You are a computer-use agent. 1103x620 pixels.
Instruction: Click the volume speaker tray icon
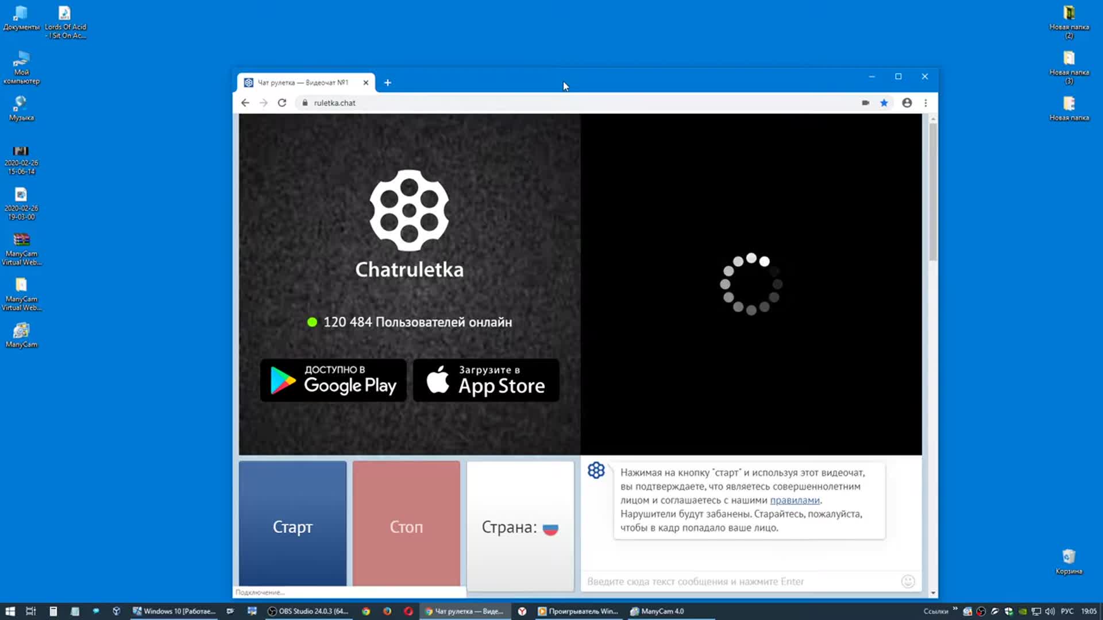click(x=1050, y=611)
